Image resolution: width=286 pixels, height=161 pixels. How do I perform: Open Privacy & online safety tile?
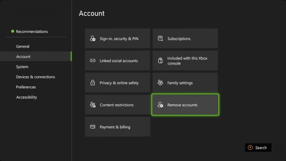pyautogui.click(x=118, y=82)
